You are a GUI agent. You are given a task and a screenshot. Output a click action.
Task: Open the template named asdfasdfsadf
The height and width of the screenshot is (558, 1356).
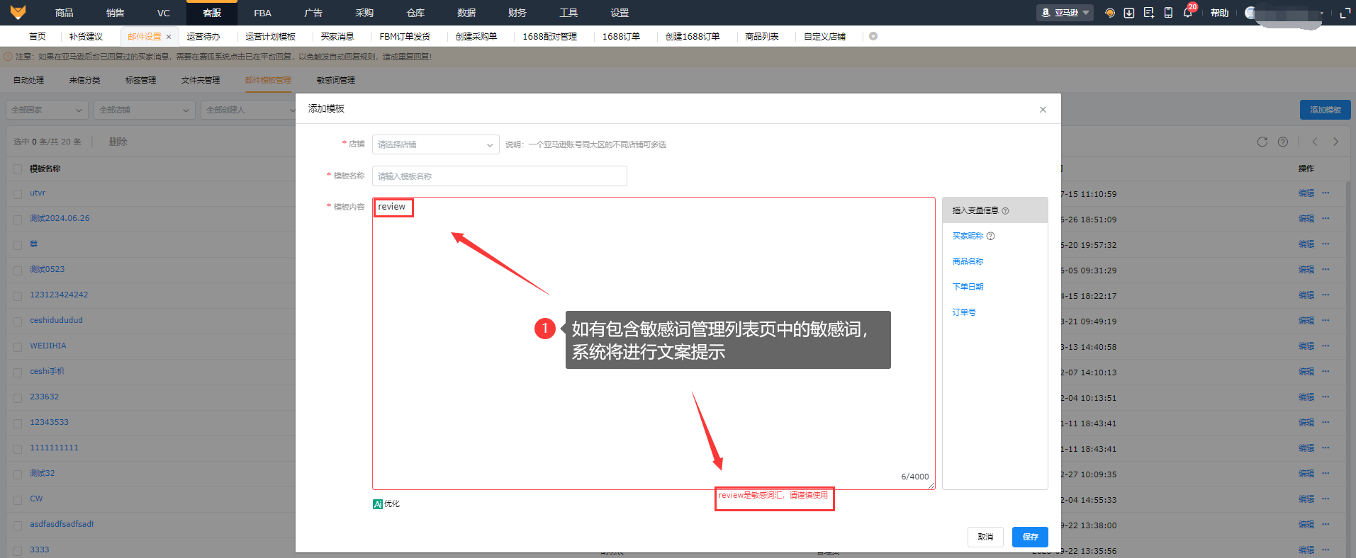(62, 525)
